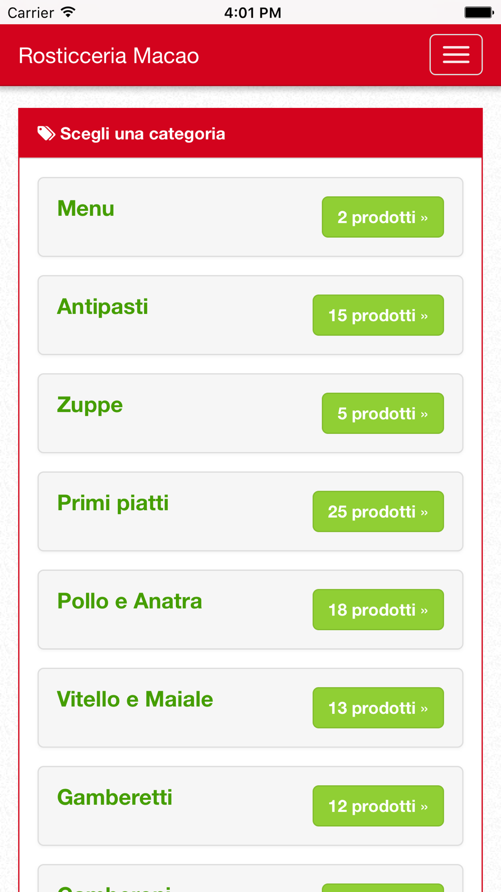View 25 prodotti under Primi piatti
Viewport: 501px width, 892px height.
click(x=378, y=511)
